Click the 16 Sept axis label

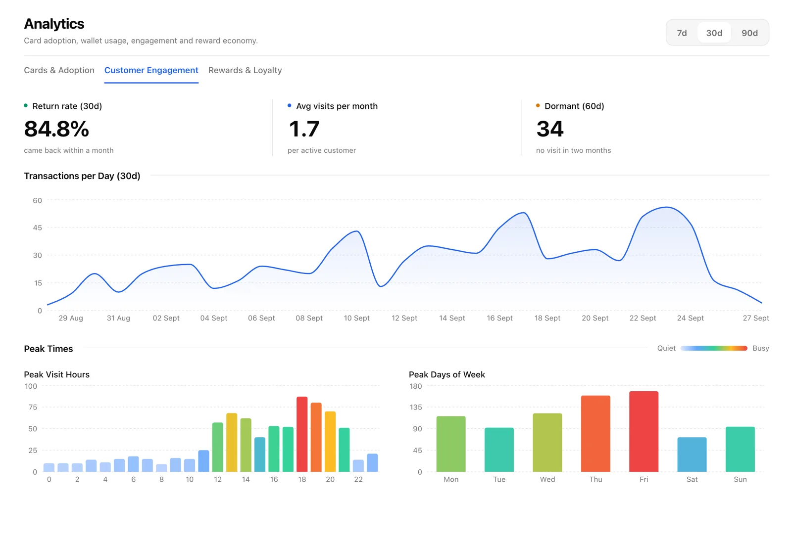pos(500,318)
